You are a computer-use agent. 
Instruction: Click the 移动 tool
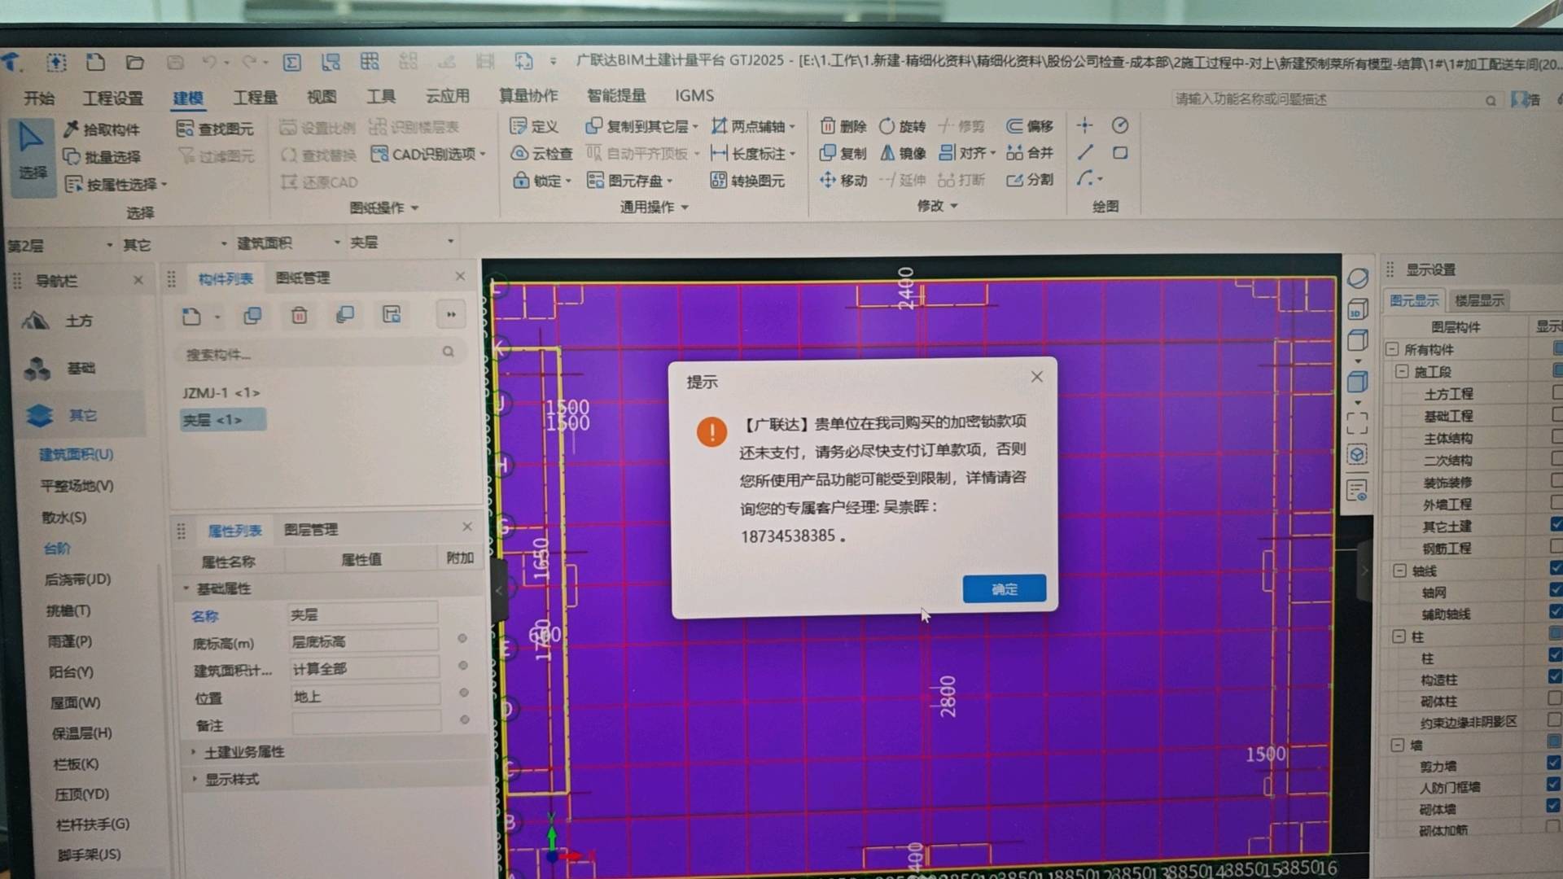[x=843, y=180]
